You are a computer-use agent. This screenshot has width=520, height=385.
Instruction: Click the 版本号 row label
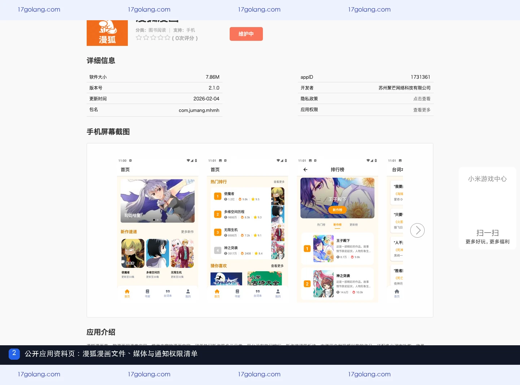[x=96, y=88]
